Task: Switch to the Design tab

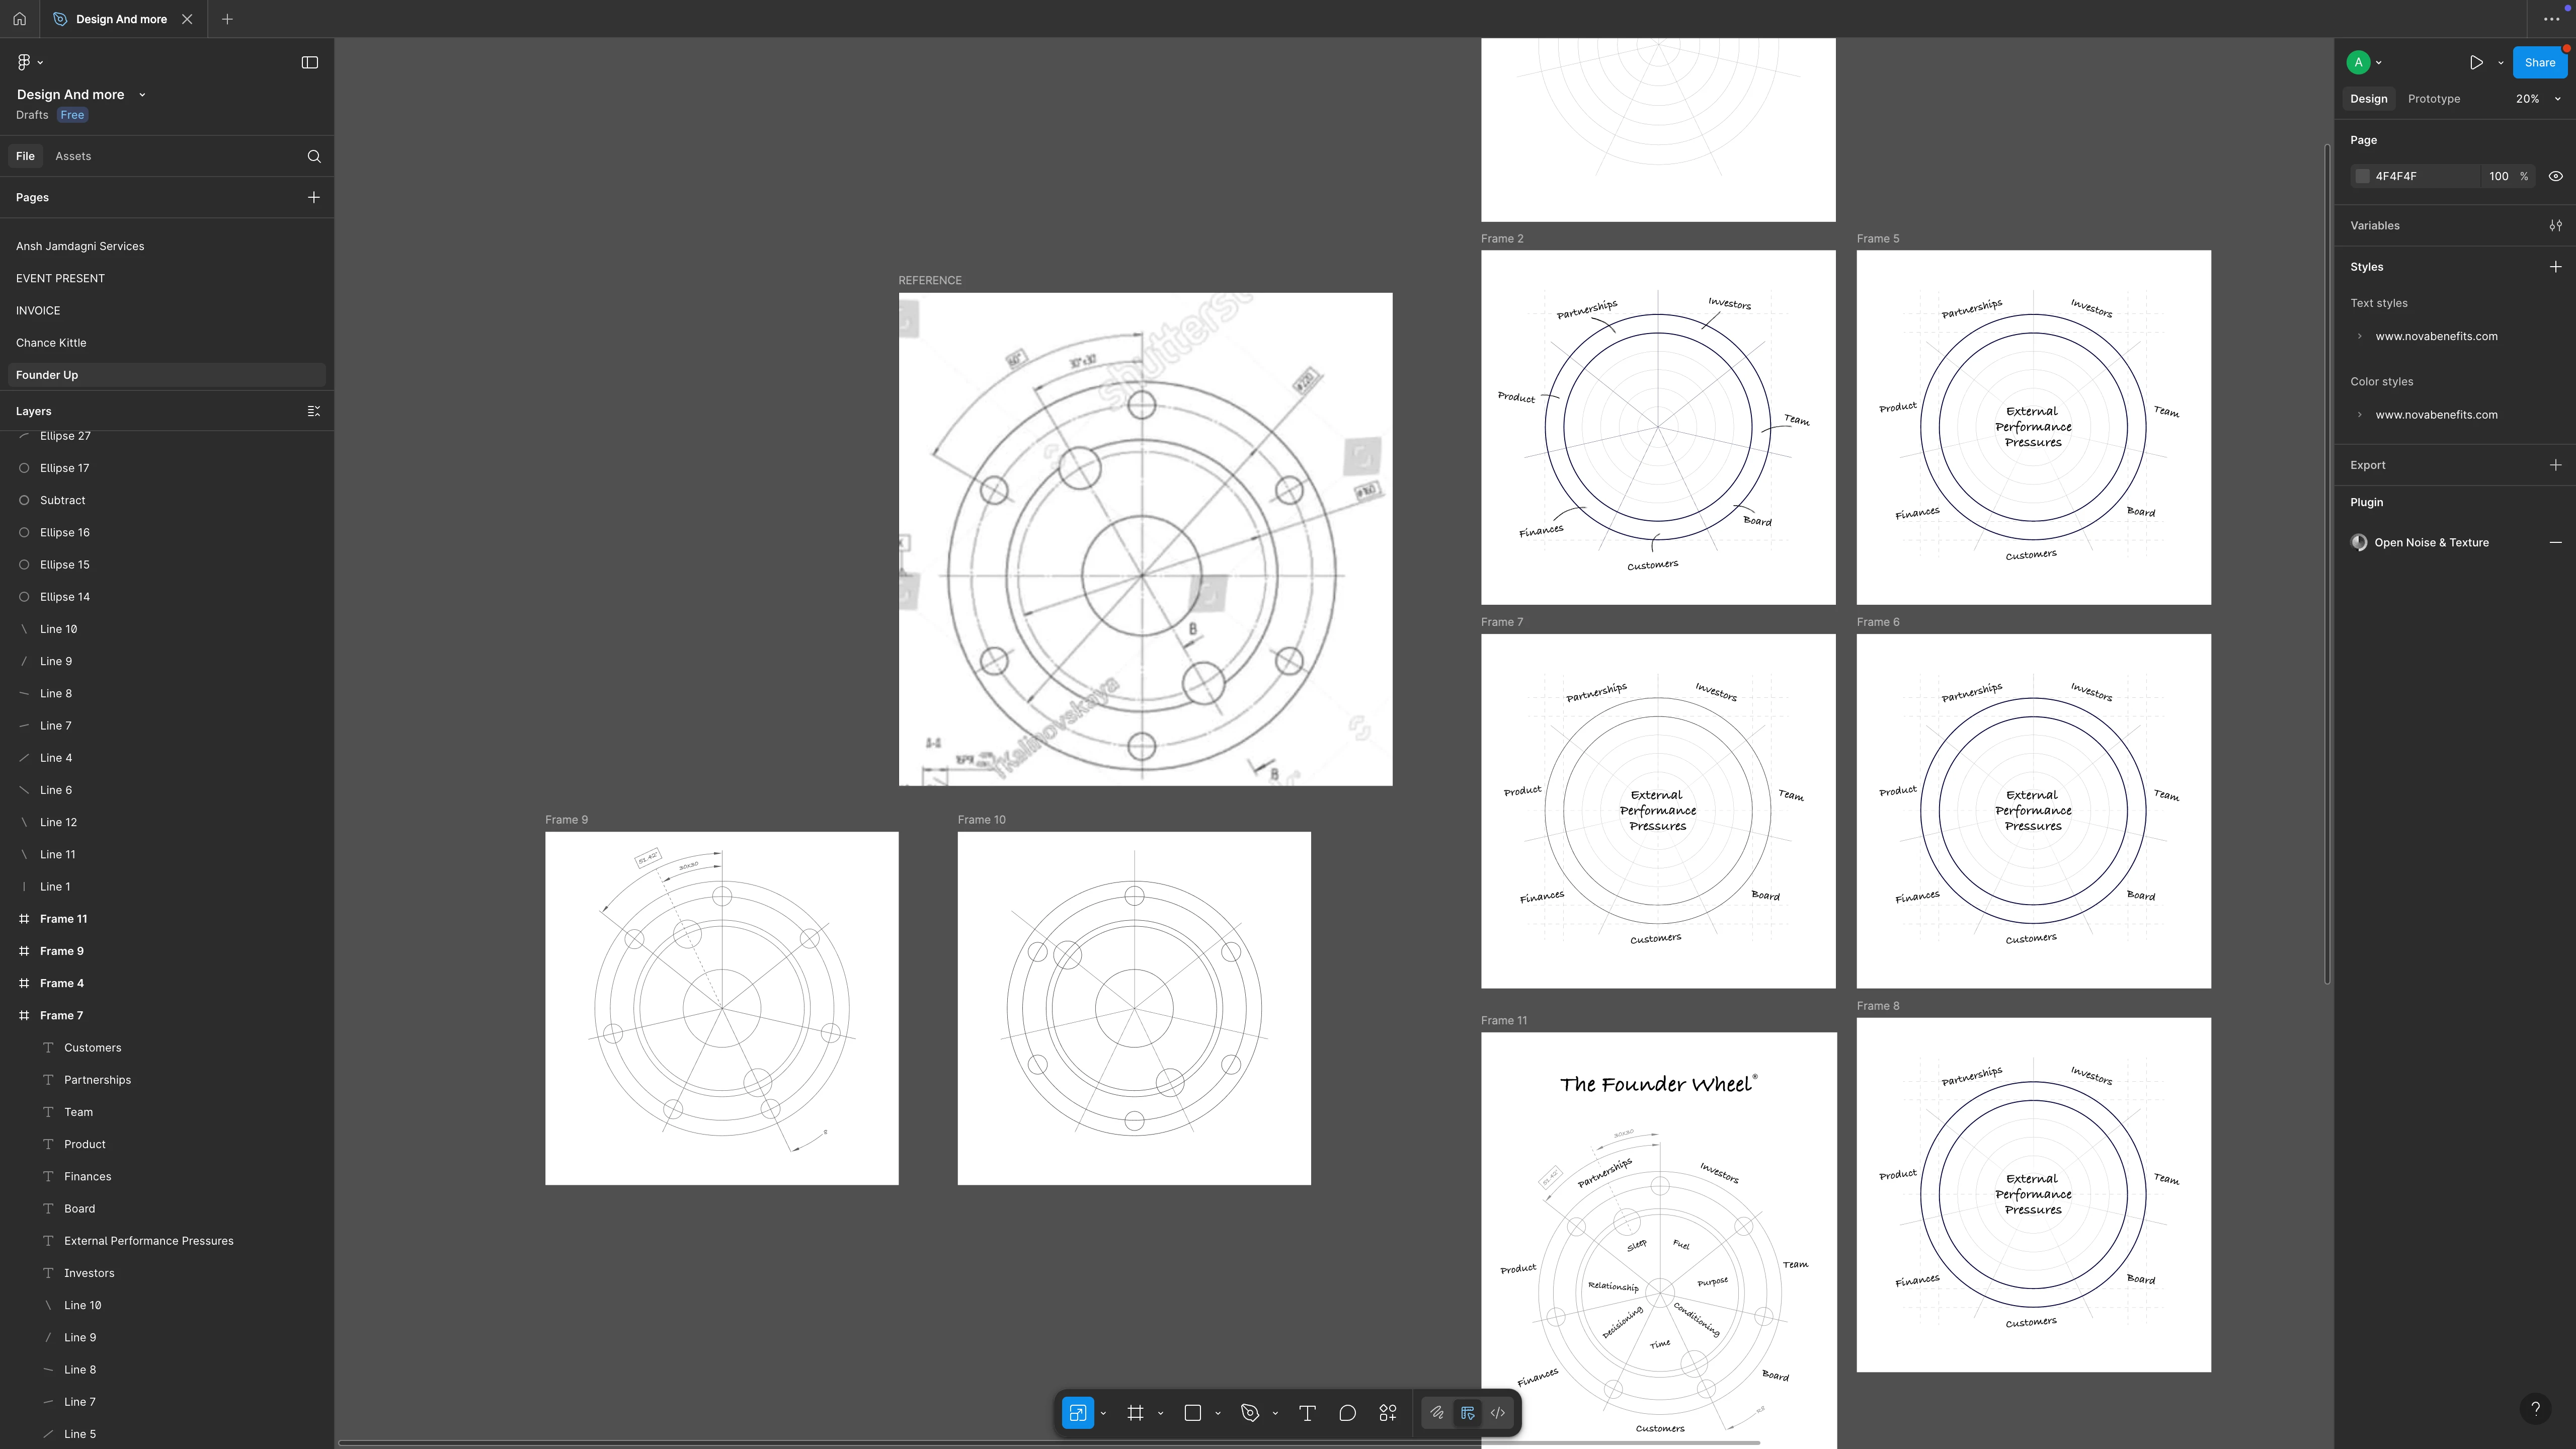Action: pyautogui.click(x=2368, y=99)
